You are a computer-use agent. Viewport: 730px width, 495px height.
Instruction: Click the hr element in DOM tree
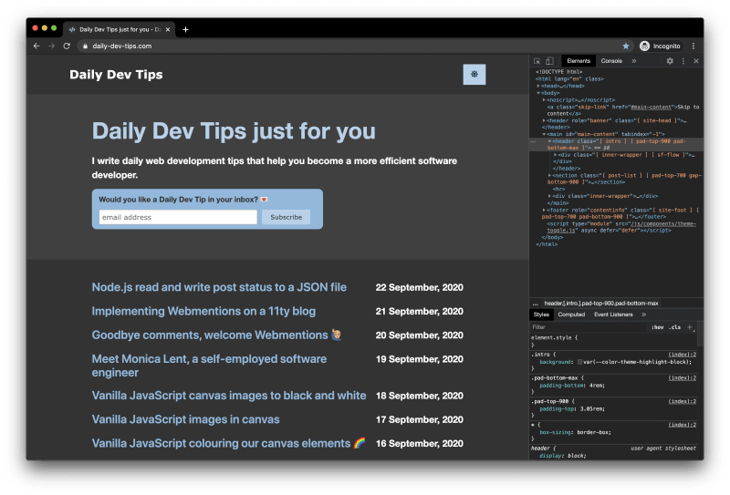tap(558, 190)
